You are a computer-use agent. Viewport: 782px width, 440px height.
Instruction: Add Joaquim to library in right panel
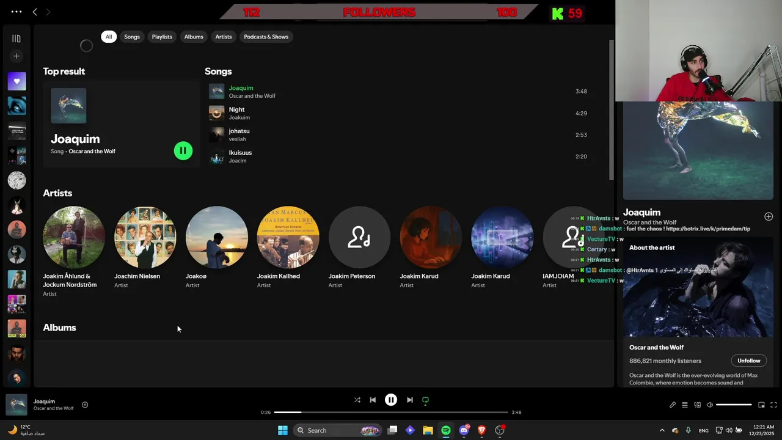pos(769,216)
